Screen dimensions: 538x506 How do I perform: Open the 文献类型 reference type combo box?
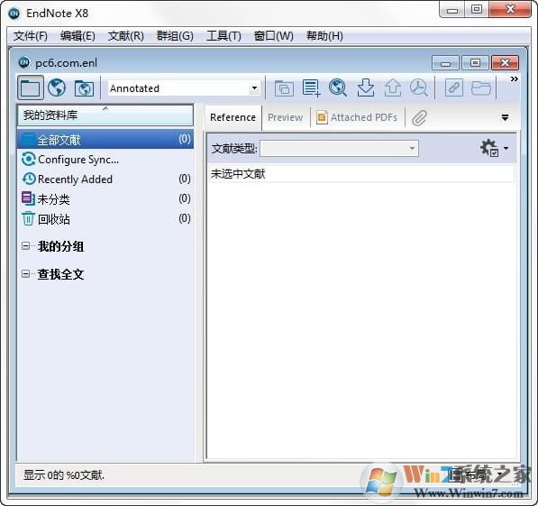[x=339, y=149]
